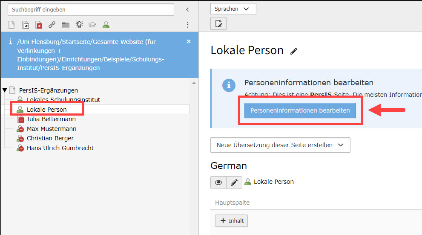Viewport: 422px width, 235px height.
Task: Click the green person icon in toolbar
Action: pos(106,25)
